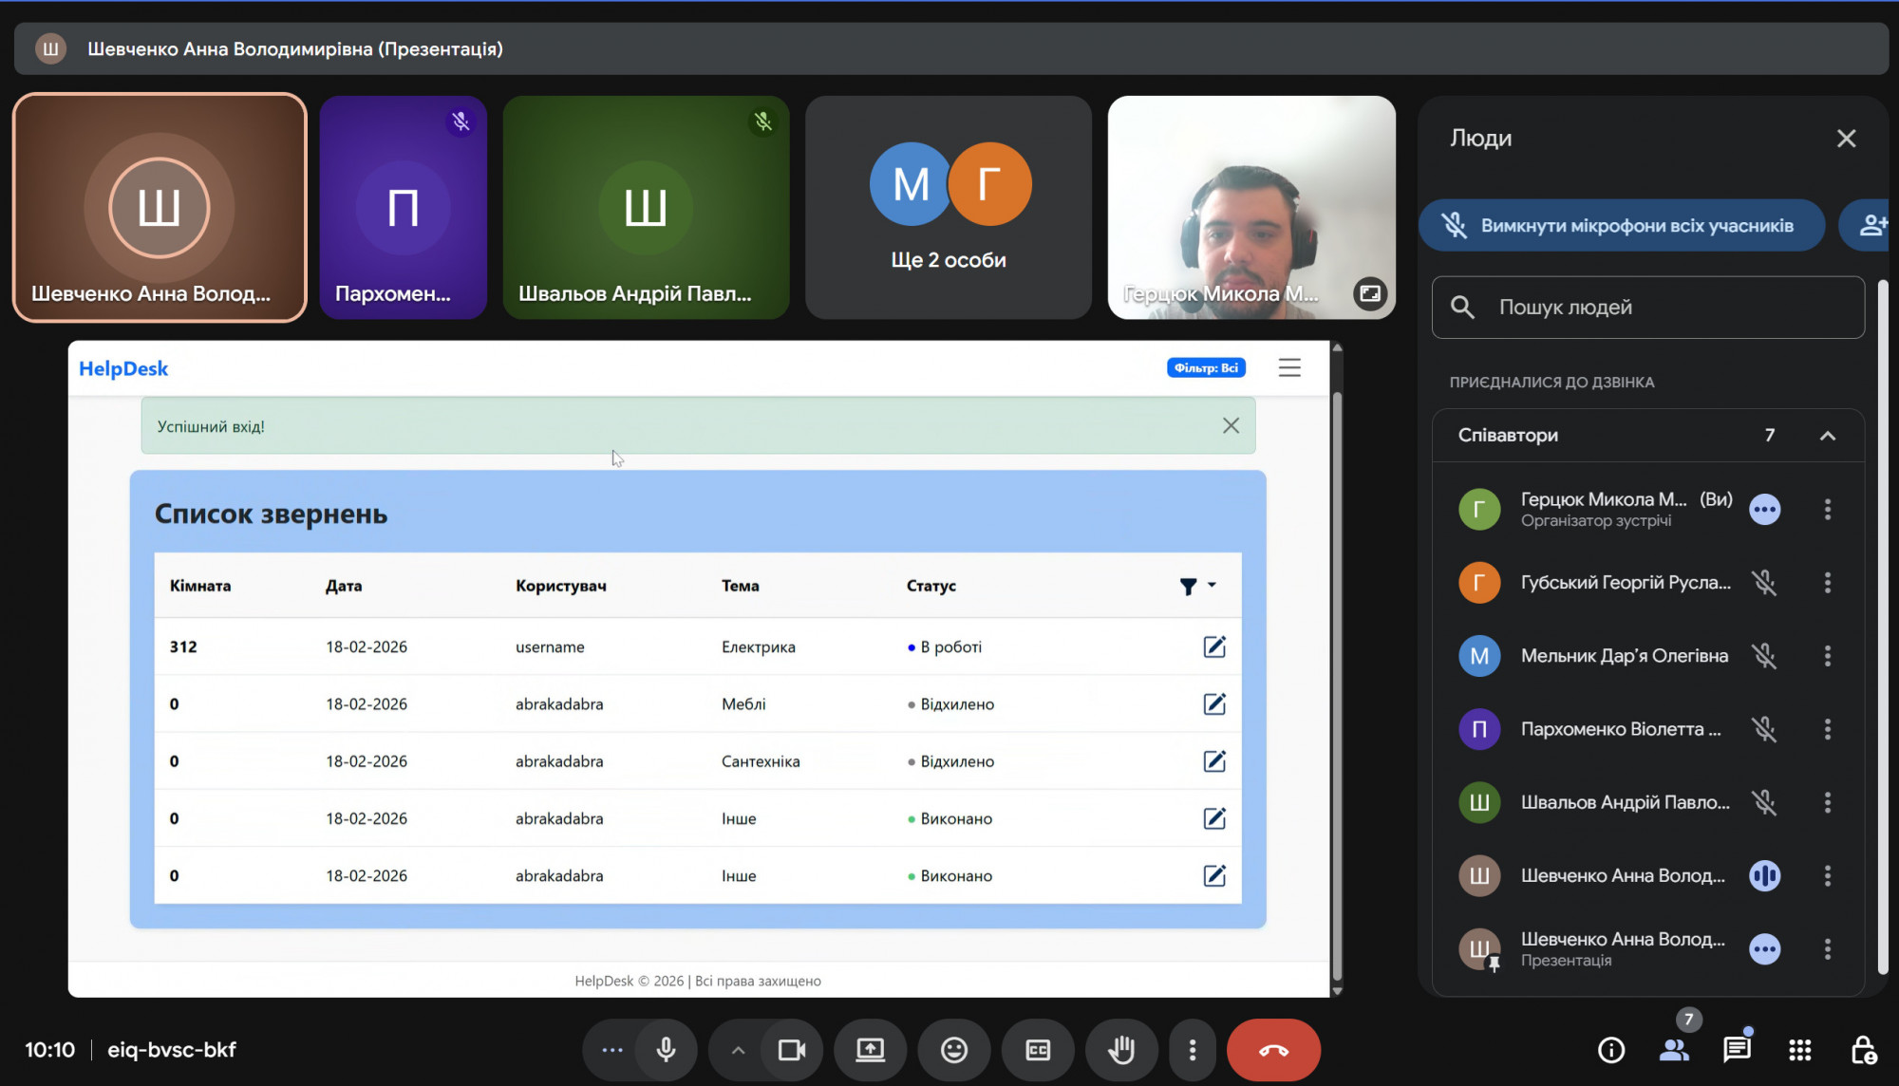
Task: Expand the audio settings chevron
Action: pyautogui.click(x=738, y=1050)
